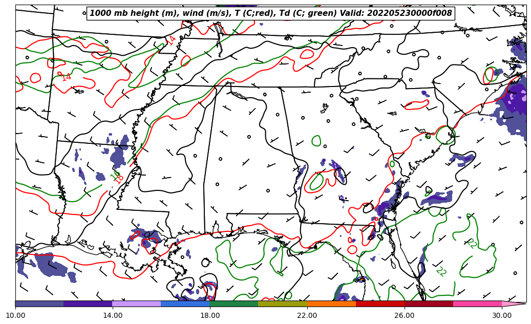This screenshot has height=324, width=531.
Task: Click the dark slate blue colorbar segment
Action: tap(39, 304)
